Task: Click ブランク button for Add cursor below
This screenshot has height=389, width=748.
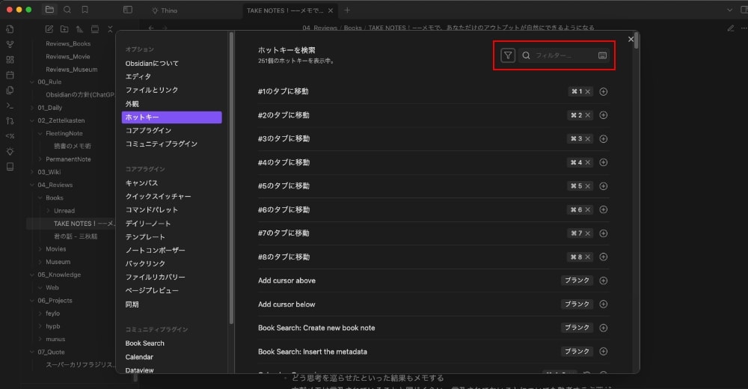Action: [577, 304]
